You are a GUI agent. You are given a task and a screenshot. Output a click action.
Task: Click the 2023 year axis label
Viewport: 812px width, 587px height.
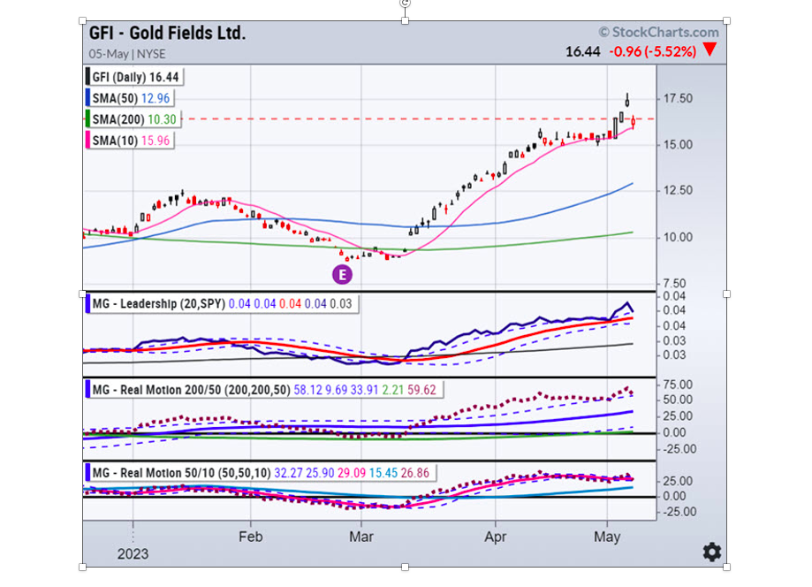point(133,554)
